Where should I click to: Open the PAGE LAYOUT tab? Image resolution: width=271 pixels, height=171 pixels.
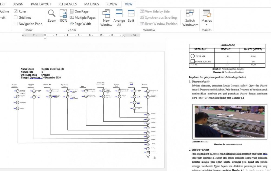pos(41,4)
